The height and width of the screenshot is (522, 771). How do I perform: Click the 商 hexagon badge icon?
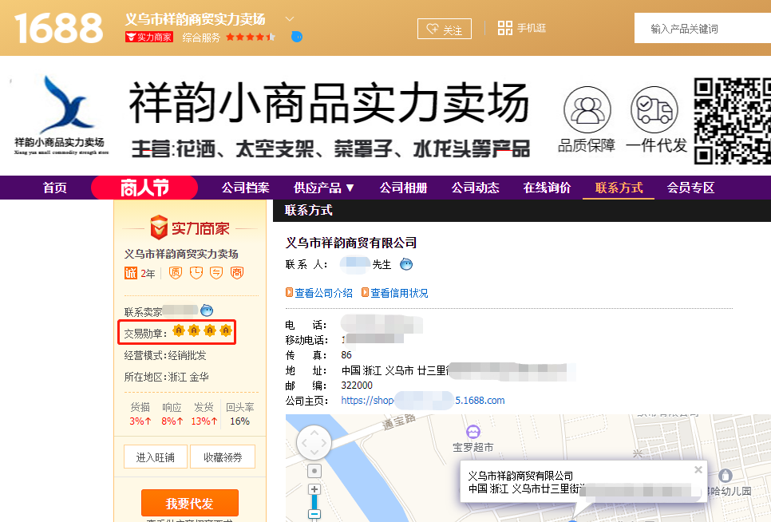point(237,273)
